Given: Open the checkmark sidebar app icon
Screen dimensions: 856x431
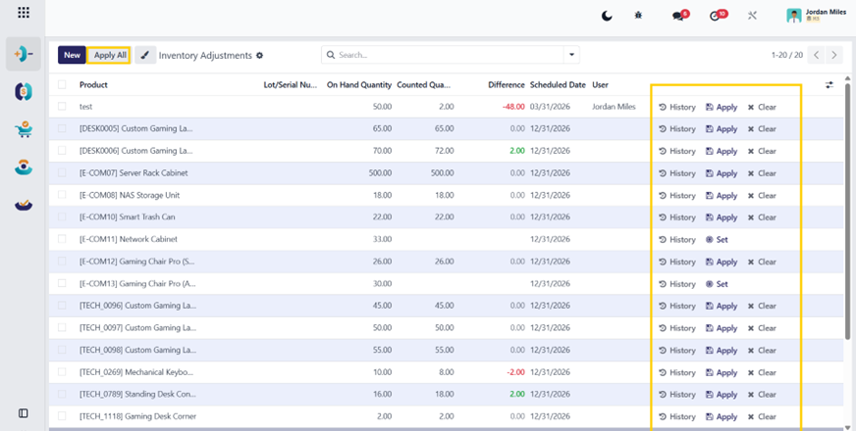Looking at the screenshot, I should [x=24, y=205].
